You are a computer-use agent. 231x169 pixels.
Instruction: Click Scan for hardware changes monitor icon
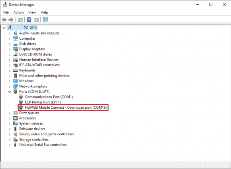(45, 19)
